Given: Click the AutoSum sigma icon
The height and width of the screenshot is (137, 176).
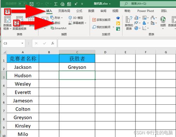Looking at the screenshot, I should [56, 4].
